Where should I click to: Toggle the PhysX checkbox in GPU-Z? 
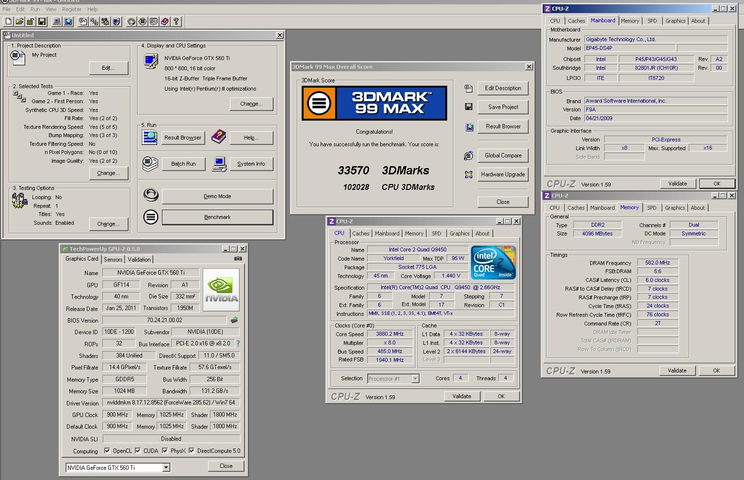165,450
